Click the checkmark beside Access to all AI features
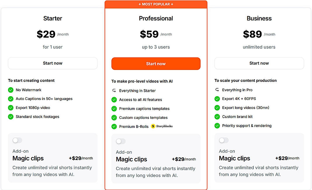 pos(114,100)
